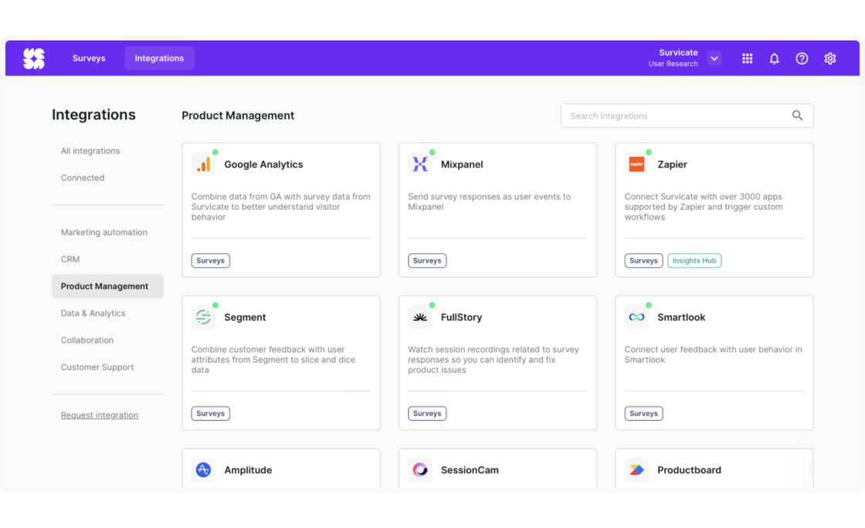Image resolution: width=865 pixels, height=528 pixels.
Task: Click the Google Analytics logo icon
Action: pyautogui.click(x=203, y=164)
